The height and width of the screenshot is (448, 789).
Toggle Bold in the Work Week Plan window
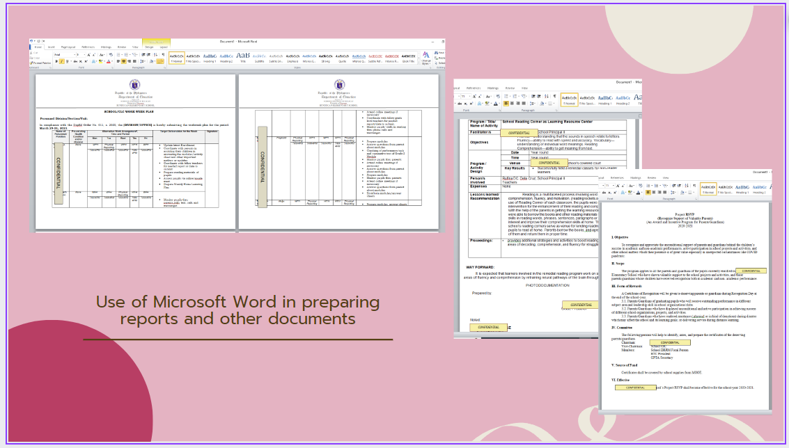point(56,61)
